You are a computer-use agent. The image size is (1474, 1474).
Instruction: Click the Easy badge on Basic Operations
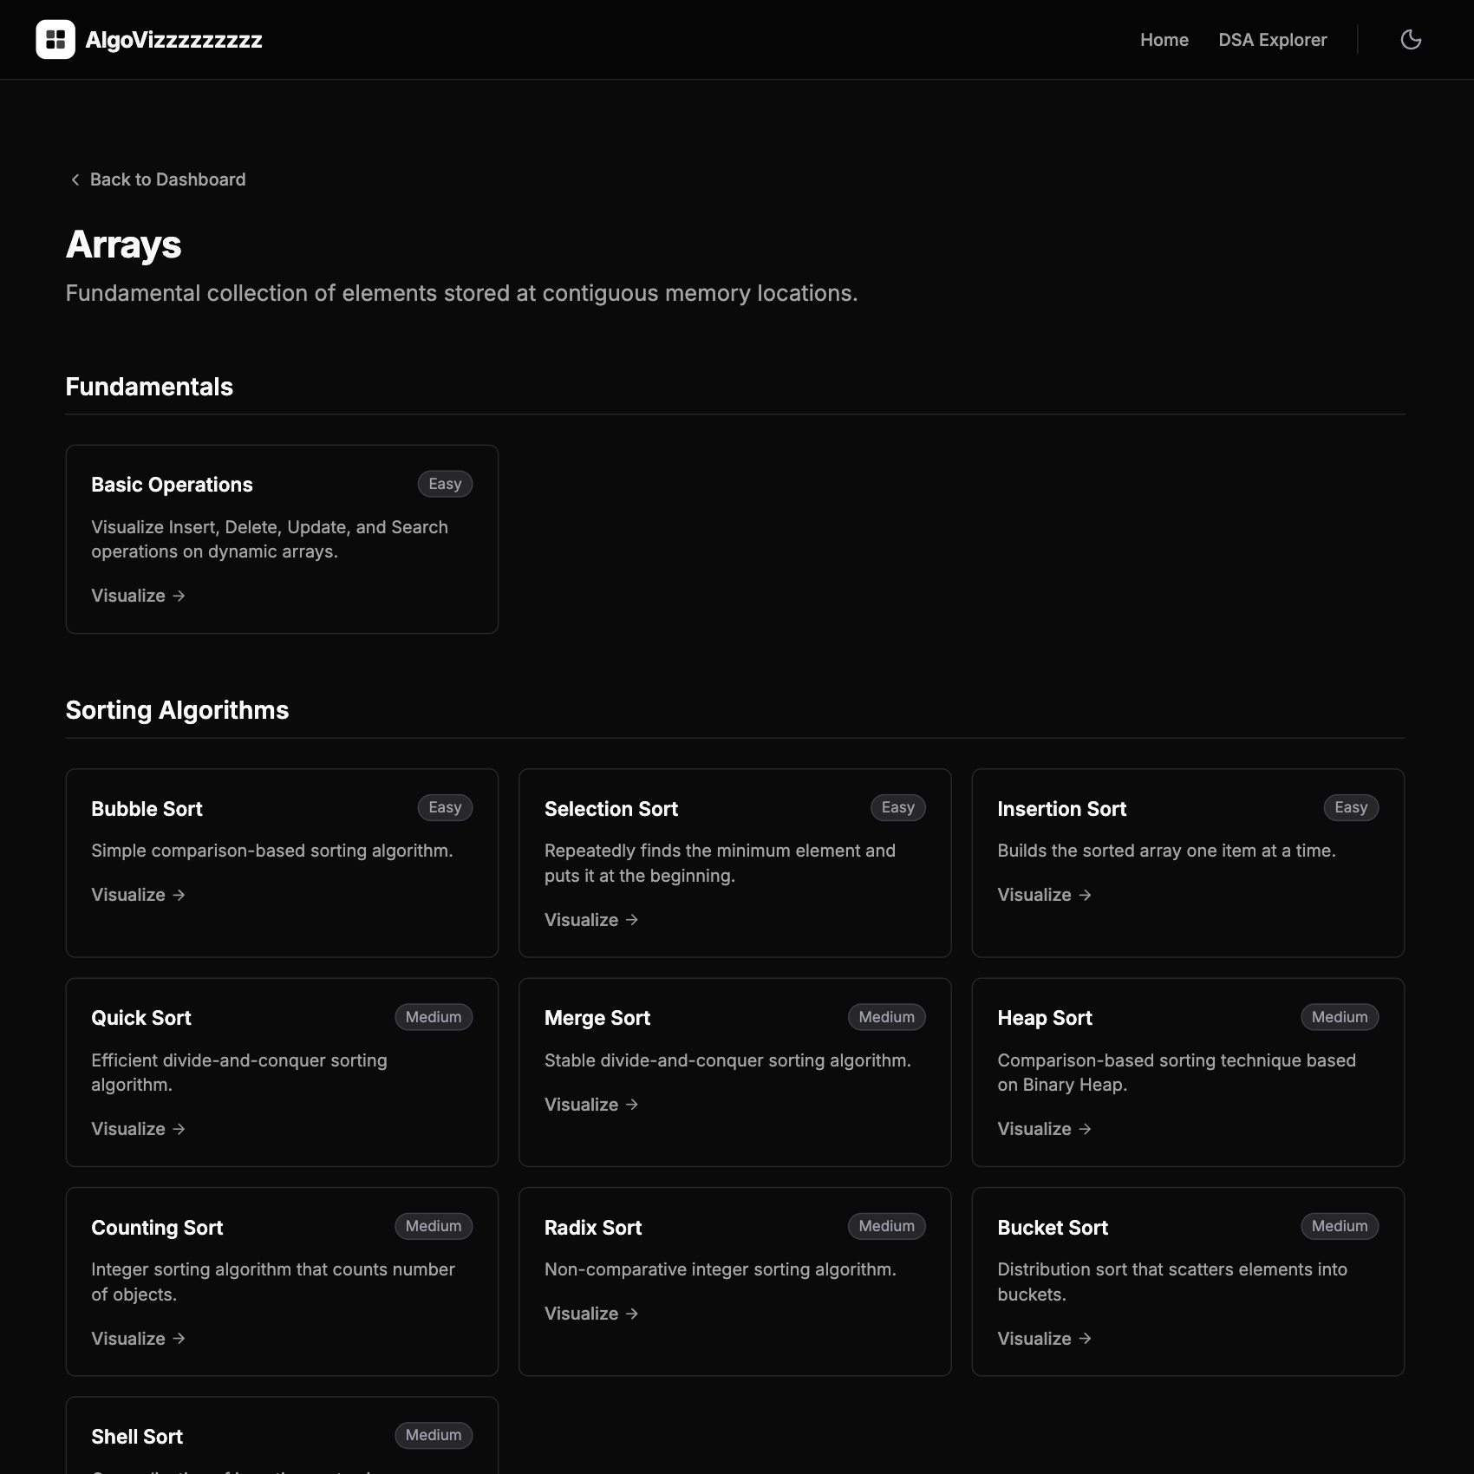pos(445,484)
